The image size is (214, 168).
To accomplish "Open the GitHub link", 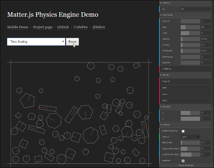I will pyautogui.click(x=63, y=27).
